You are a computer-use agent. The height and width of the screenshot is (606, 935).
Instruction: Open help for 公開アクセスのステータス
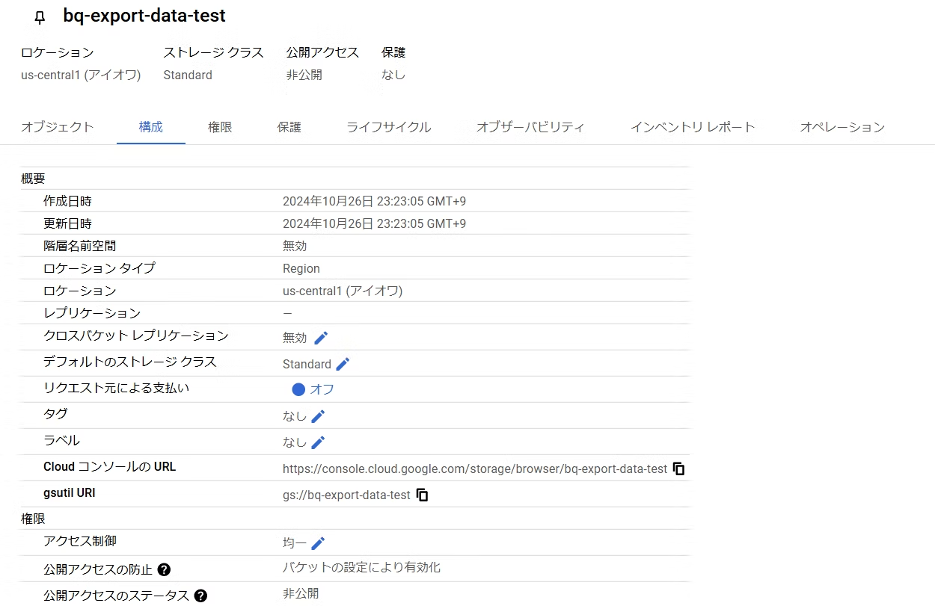click(200, 596)
